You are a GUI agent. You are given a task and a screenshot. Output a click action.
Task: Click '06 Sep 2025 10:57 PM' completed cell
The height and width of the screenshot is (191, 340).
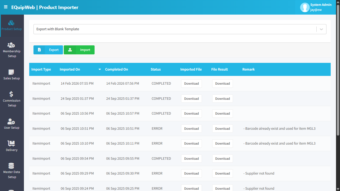123,114
